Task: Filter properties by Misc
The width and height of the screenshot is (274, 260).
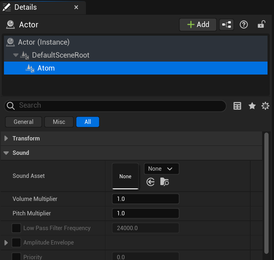Action: point(59,122)
